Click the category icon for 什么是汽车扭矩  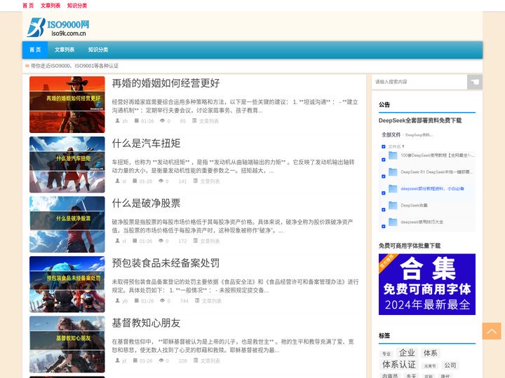coord(195,181)
